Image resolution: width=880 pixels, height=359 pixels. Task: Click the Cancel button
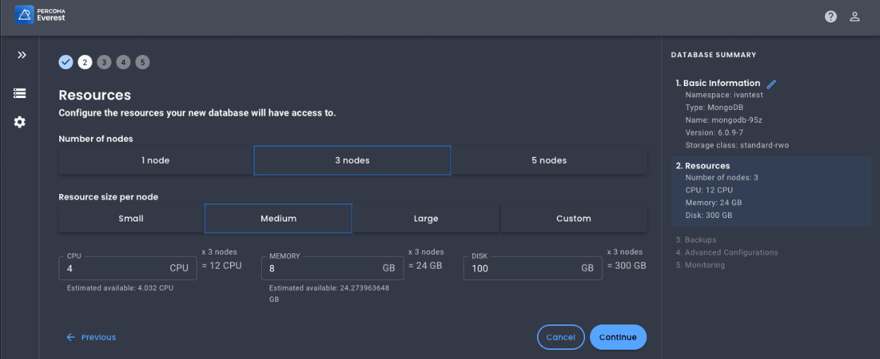point(560,337)
